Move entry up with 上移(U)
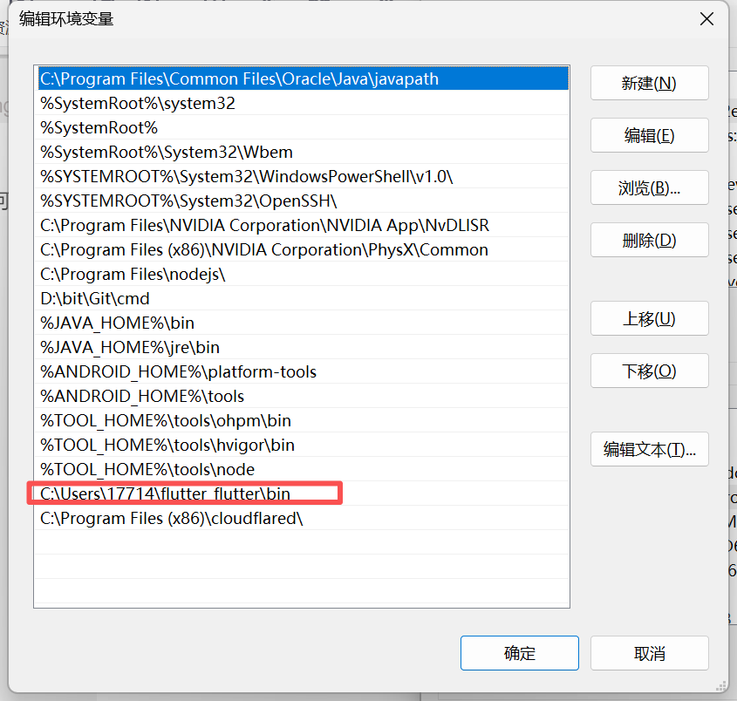Screen dimensions: 737x701 649,318
